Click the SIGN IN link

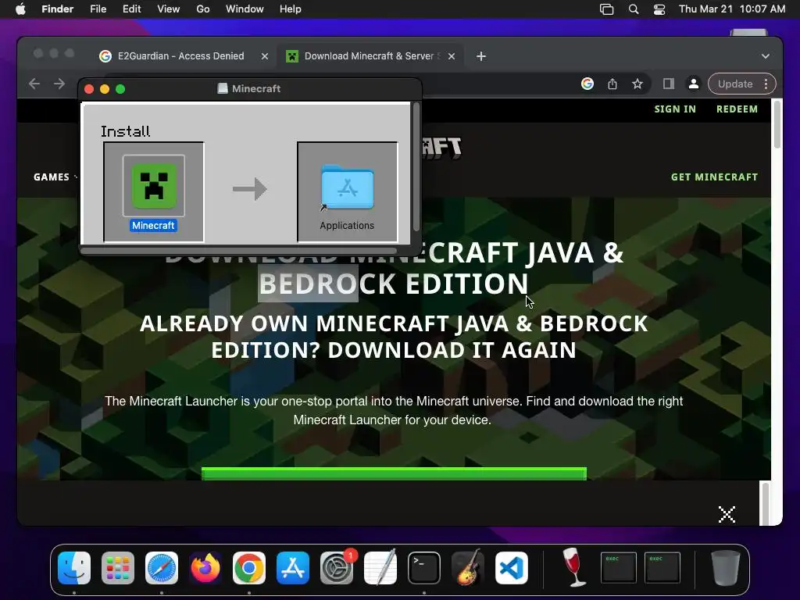[675, 109]
